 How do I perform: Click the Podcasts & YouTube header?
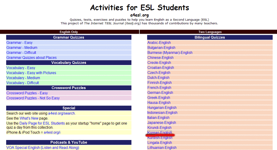tap(69, 142)
